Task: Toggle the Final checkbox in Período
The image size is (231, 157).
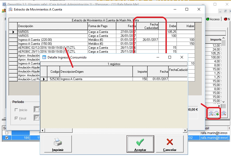Action: (x=16, y=118)
